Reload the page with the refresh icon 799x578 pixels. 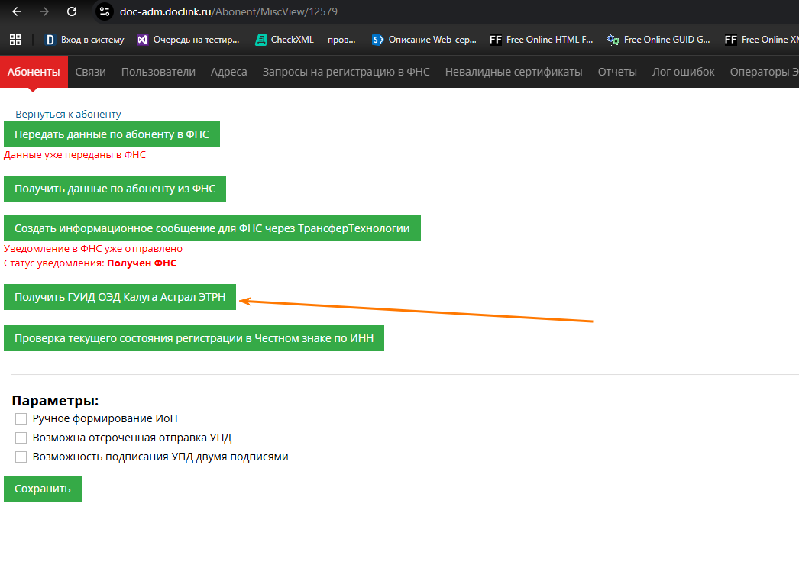click(72, 11)
